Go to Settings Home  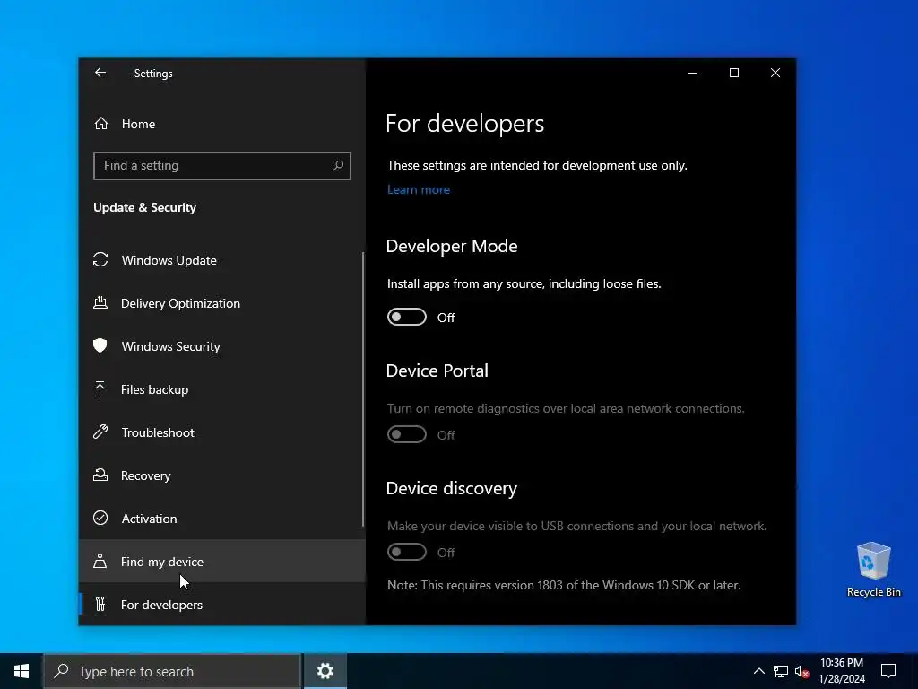click(x=221, y=124)
